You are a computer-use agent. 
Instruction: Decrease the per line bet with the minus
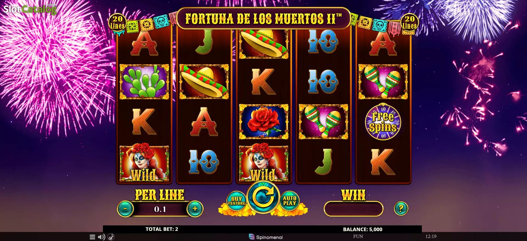tap(125, 209)
